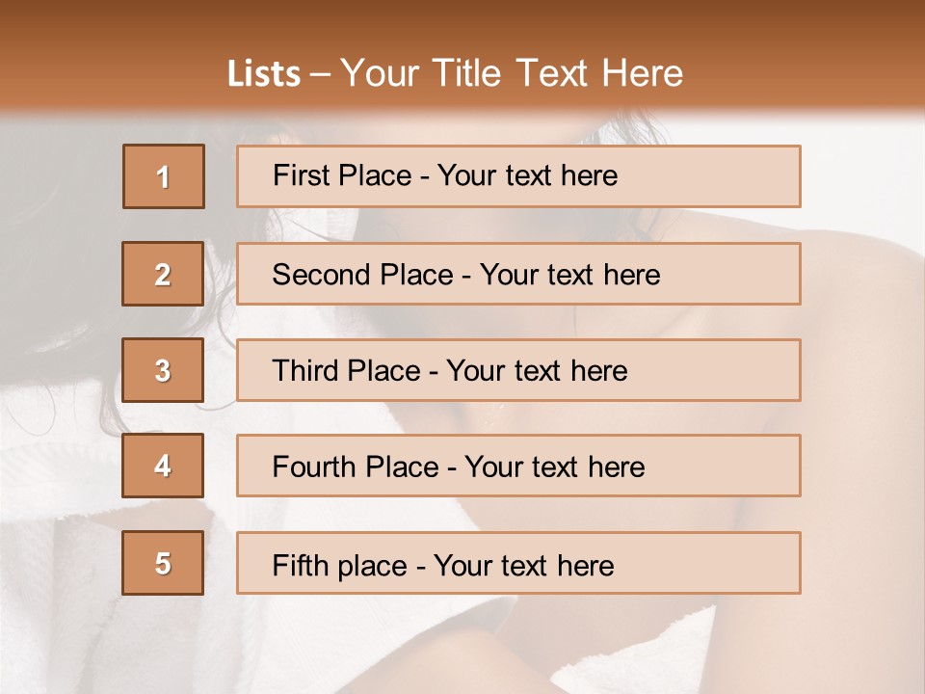Click "Your text here" in third row
Image resolution: width=925 pixels, height=694 pixels.
[537, 371]
